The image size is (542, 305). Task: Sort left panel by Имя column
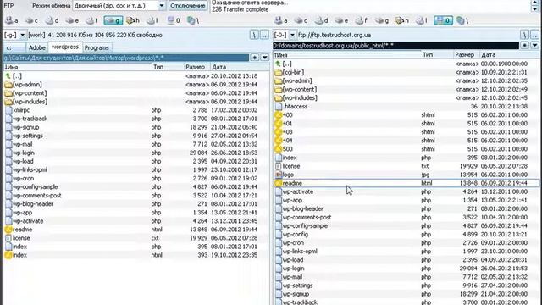[x=78, y=67]
